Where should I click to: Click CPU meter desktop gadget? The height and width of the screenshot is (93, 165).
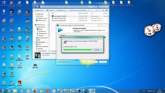click(x=150, y=30)
